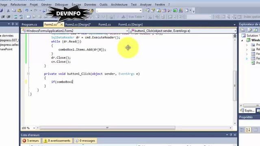Switch to the Form2.cs [Design]* tab
260x146 pixels.
tap(78, 24)
